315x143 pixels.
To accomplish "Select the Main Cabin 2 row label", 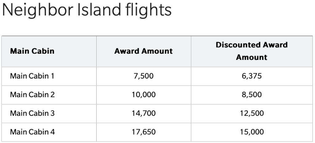I will pyautogui.click(x=32, y=95).
